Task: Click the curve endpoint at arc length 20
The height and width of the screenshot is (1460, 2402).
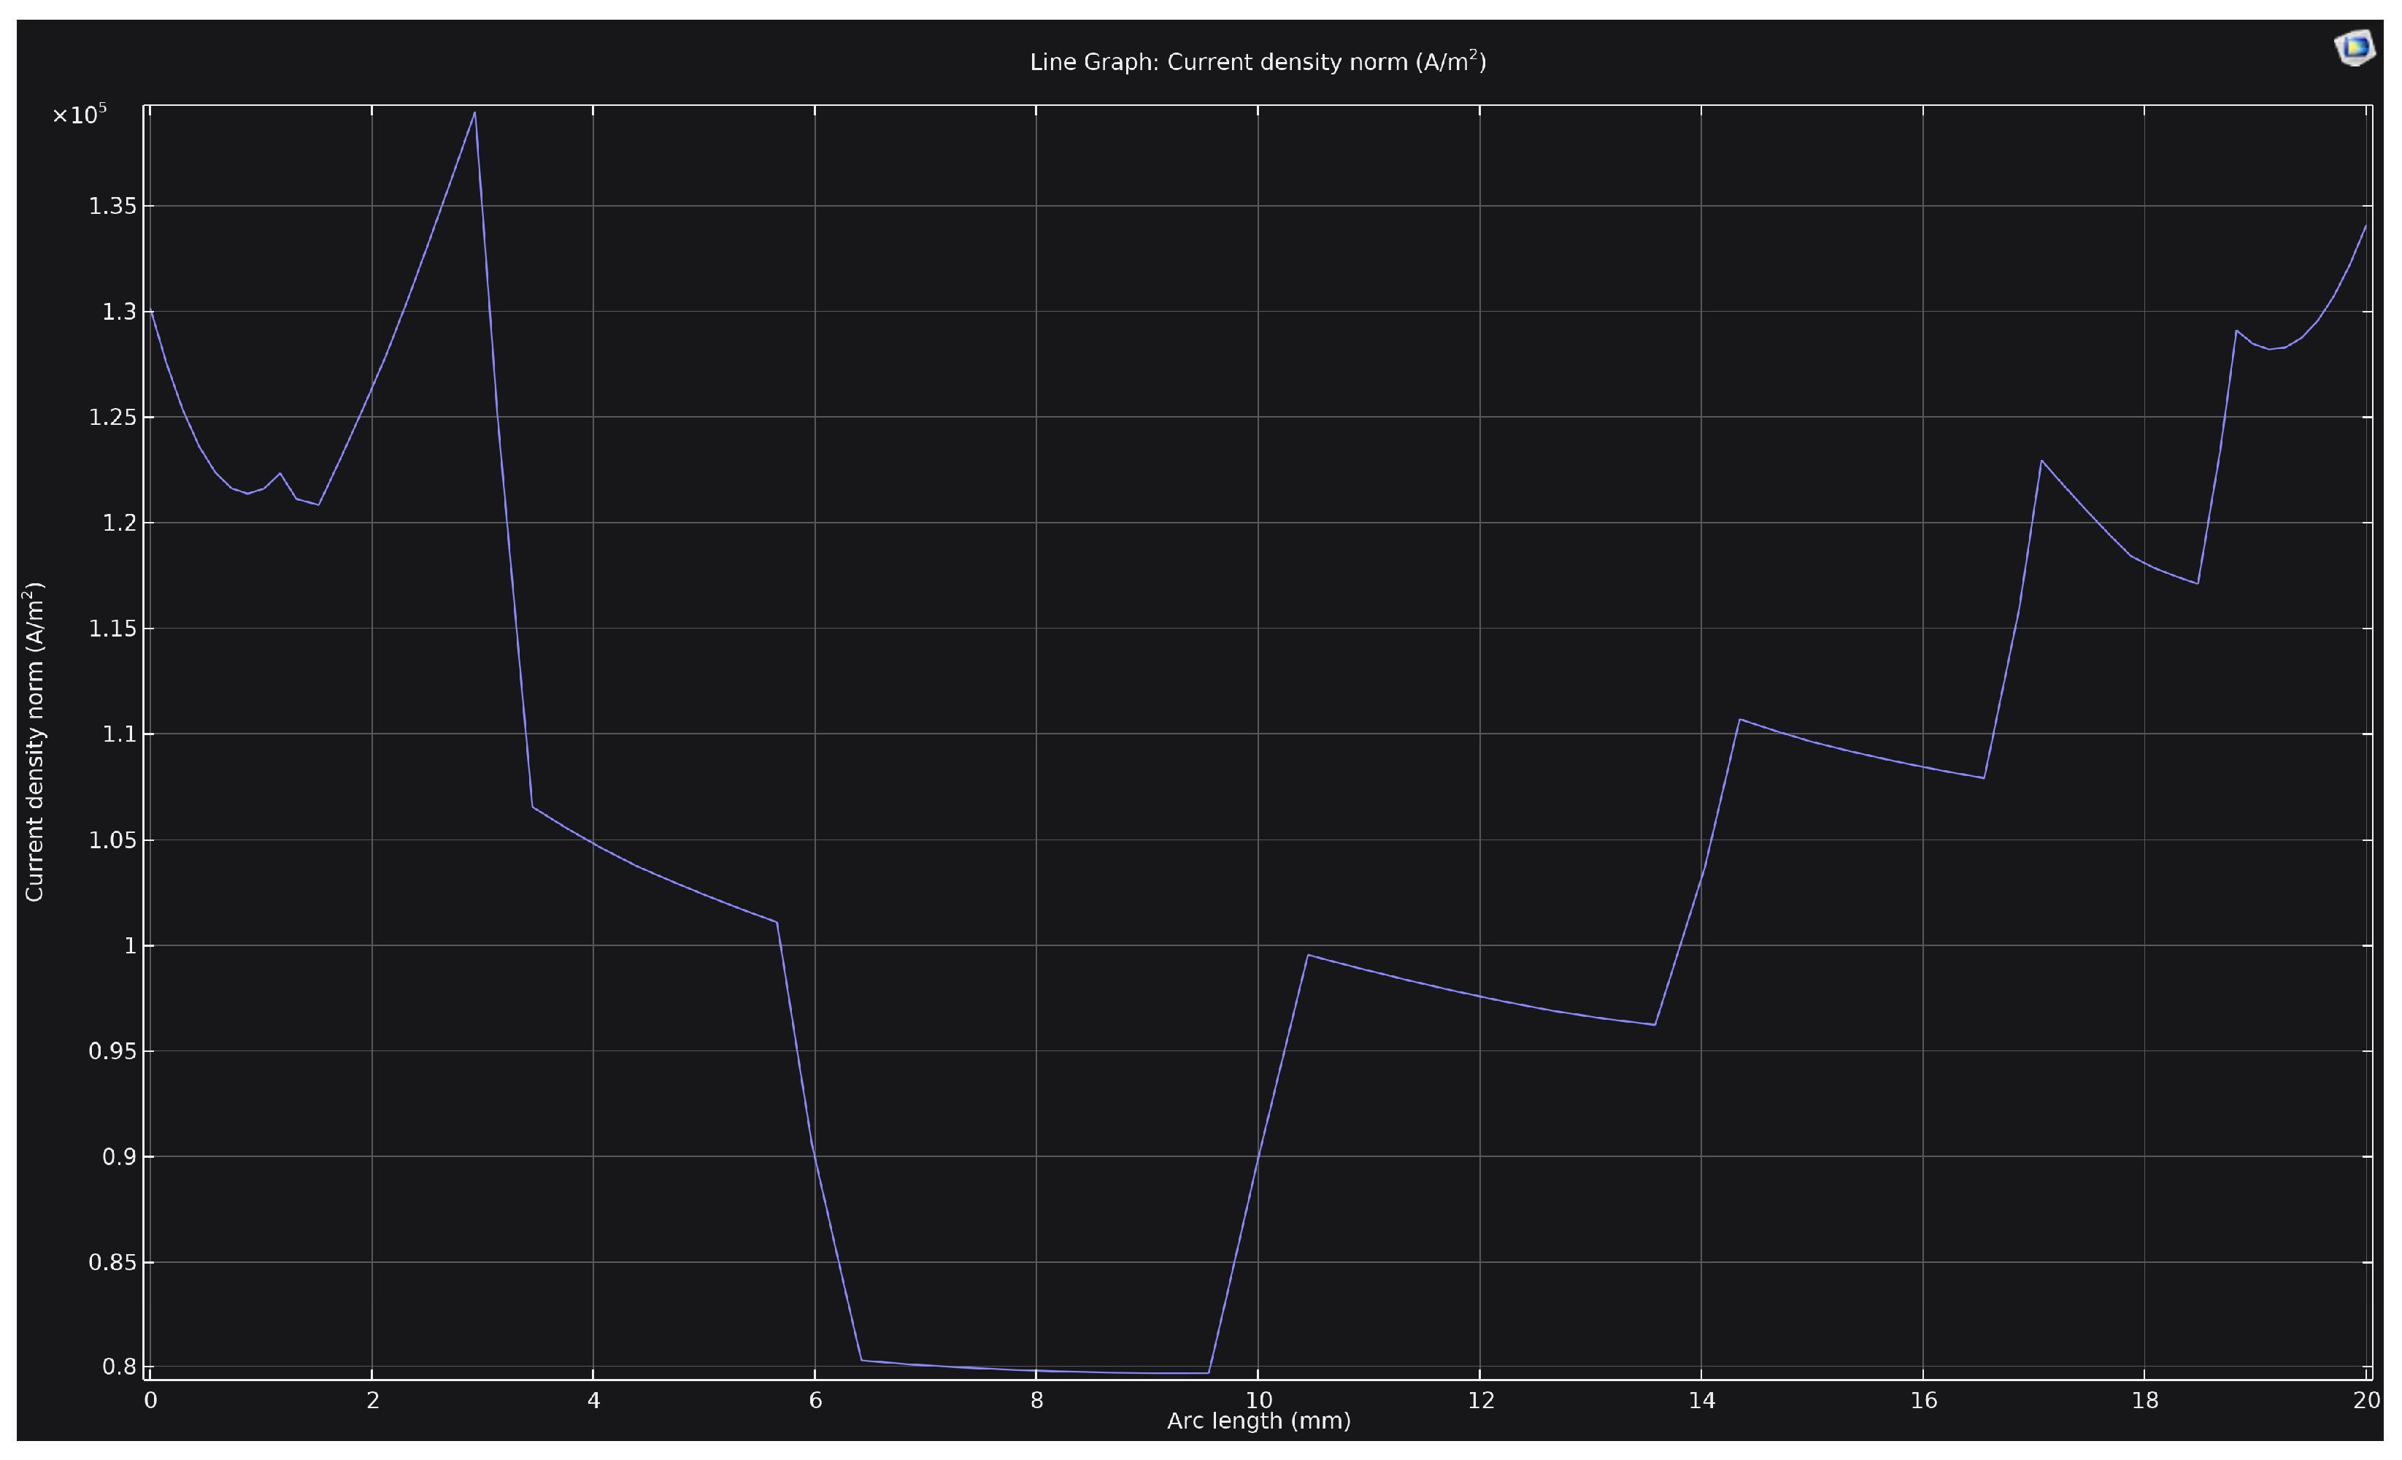Action: tap(2366, 226)
